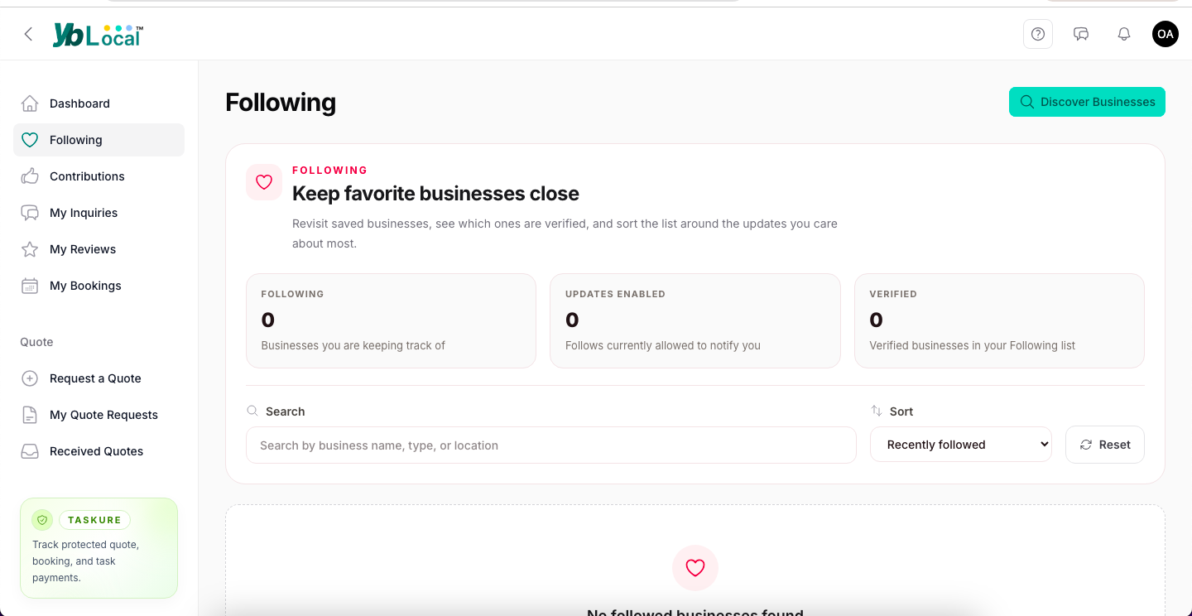Screen dimensions: 1192x616
Task: Open Contributions in the sidebar
Action: coord(99,176)
